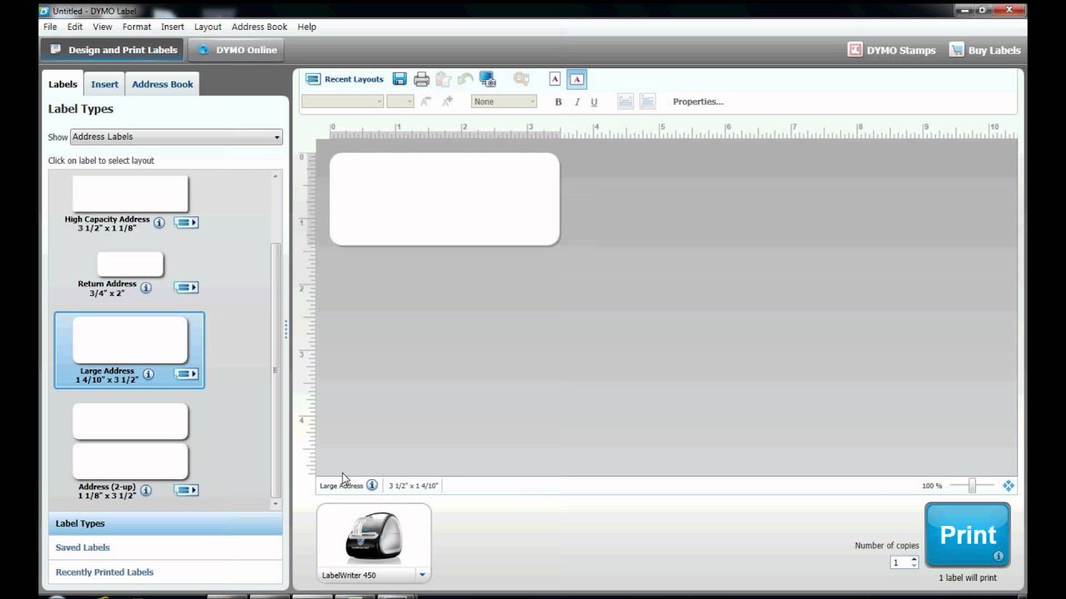Screen dimensions: 1066x599
Task: Open the Help menu
Action: coord(307,27)
